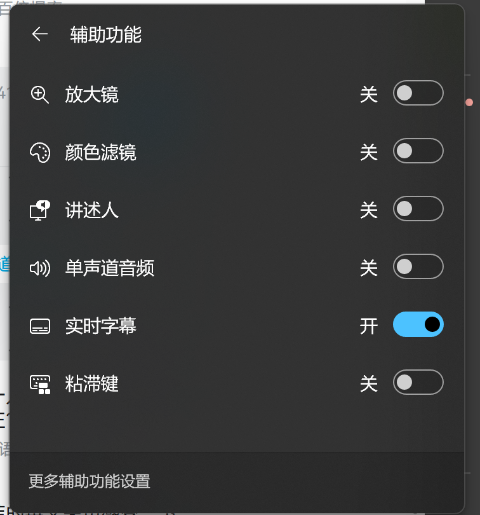Viewport: 480px width, 515px height.
Task: Click the 单声道音频 speaker icon
Action: [x=40, y=268]
